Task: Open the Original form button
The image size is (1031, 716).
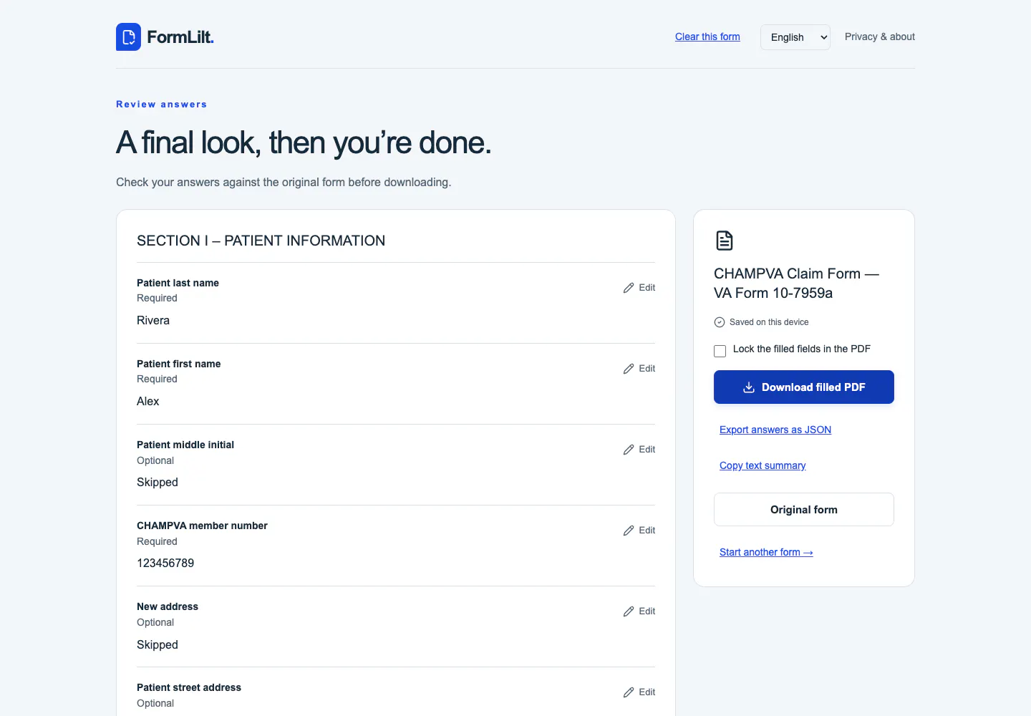Action: pyautogui.click(x=804, y=510)
